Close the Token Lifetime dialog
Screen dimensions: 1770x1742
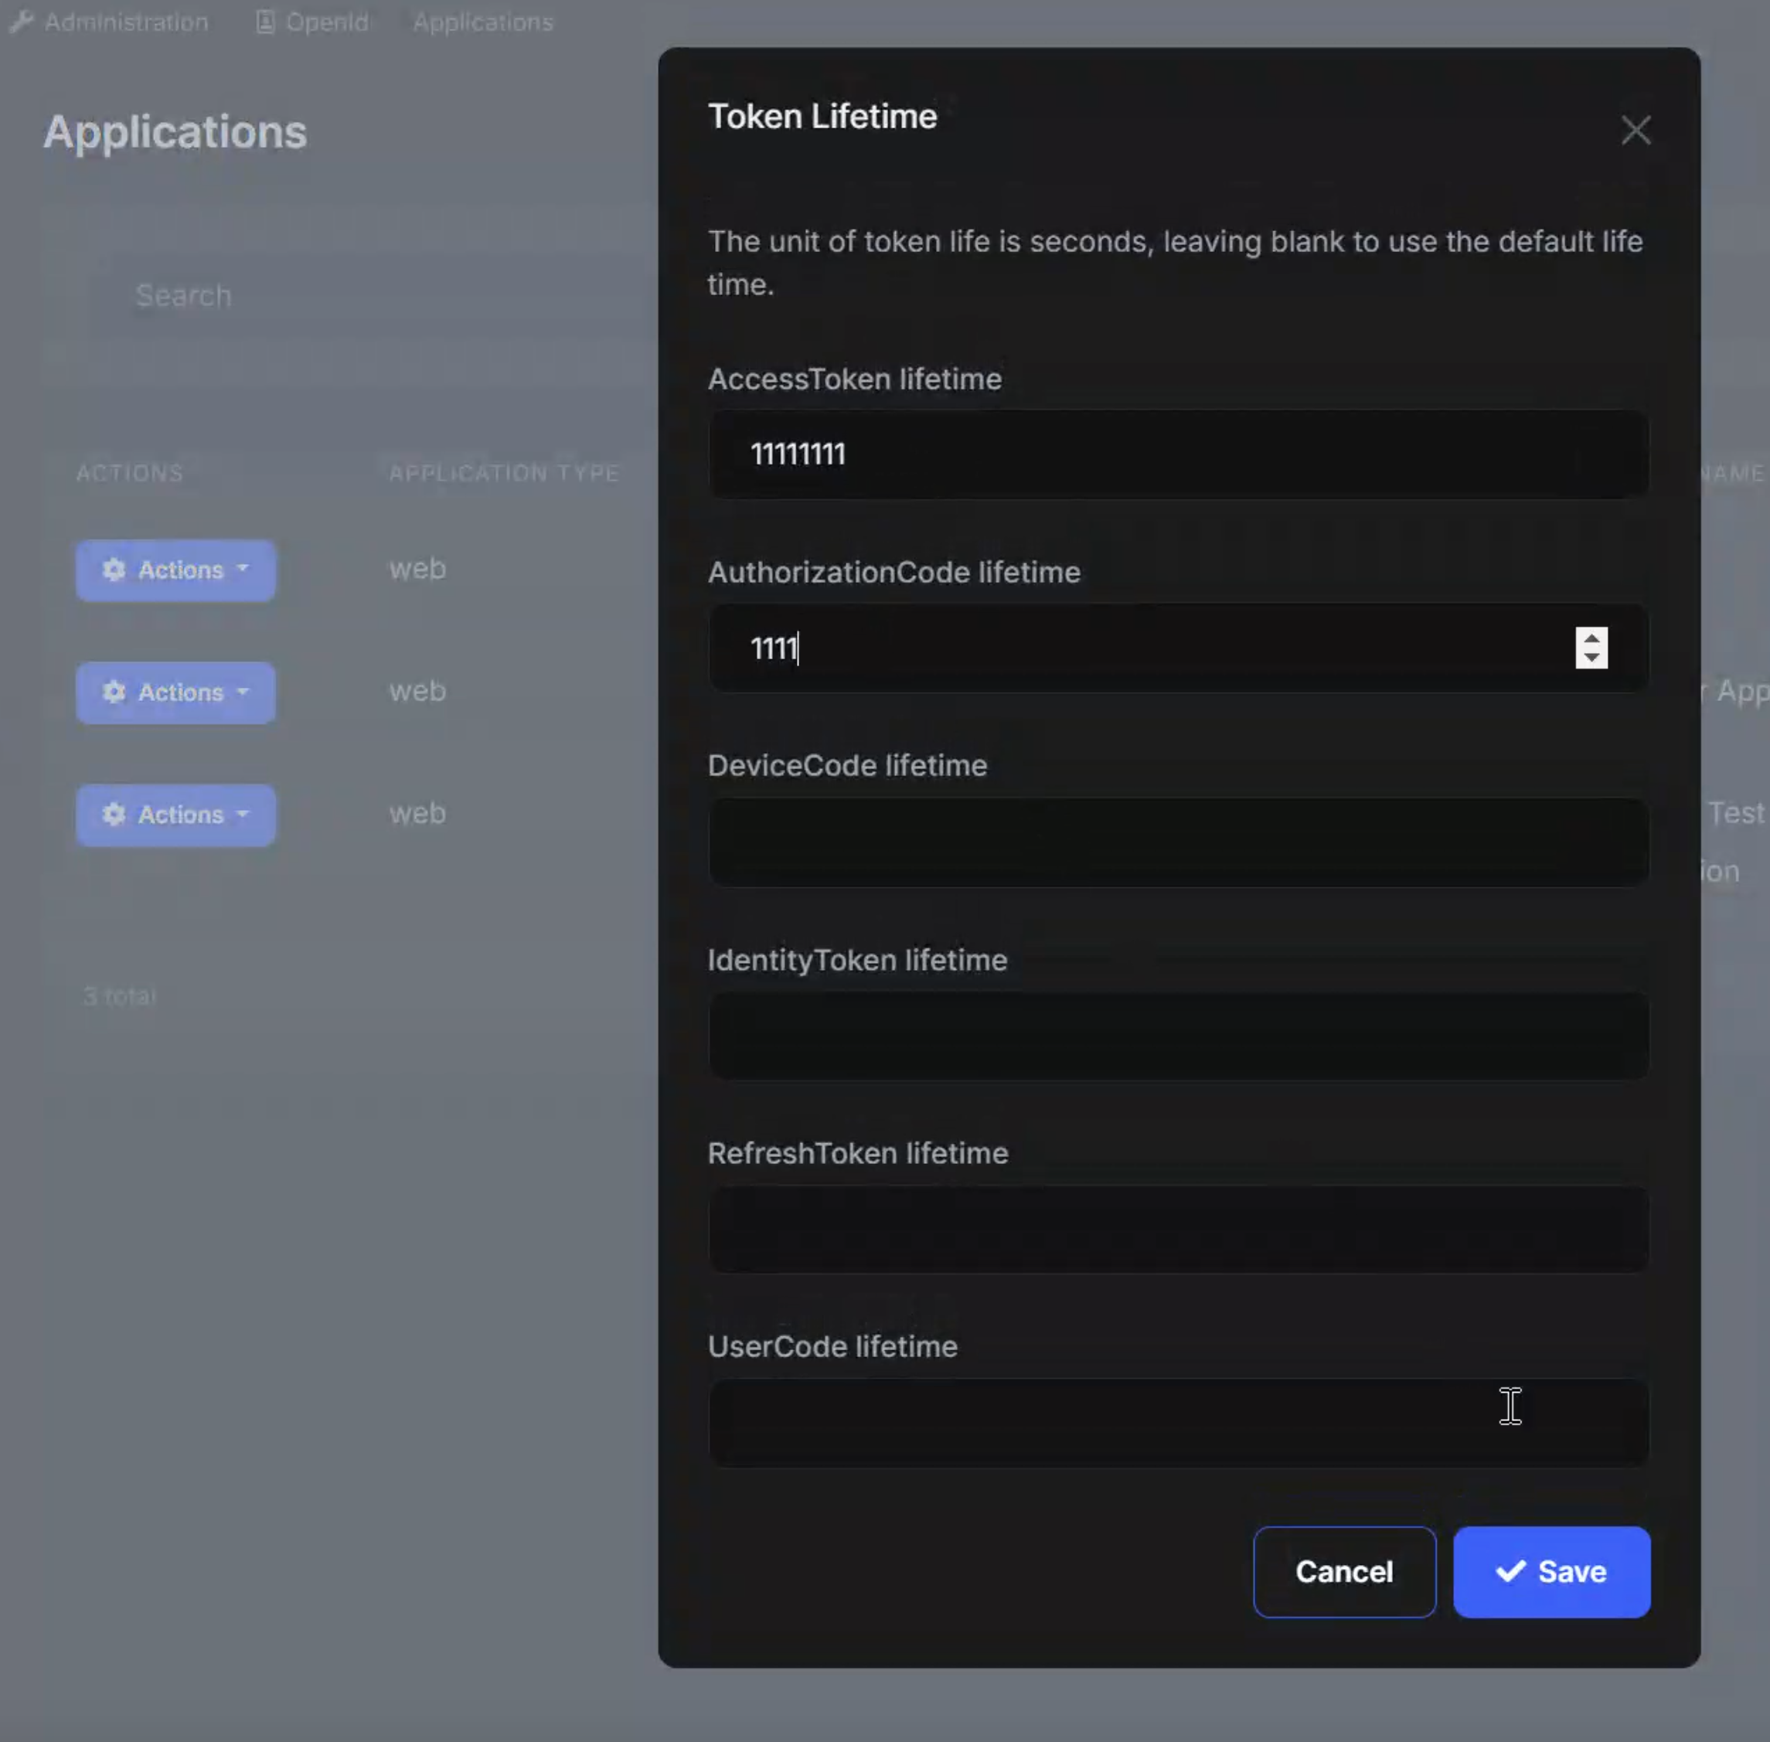1635,130
